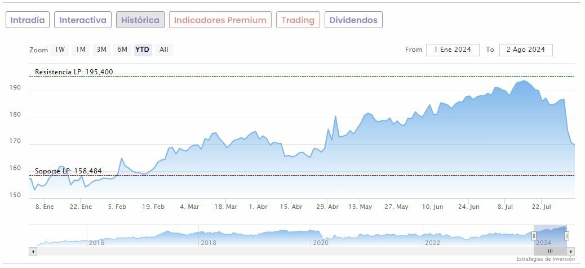The width and height of the screenshot is (585, 268).
Task: Choose the 6M zoom range
Action: (122, 50)
